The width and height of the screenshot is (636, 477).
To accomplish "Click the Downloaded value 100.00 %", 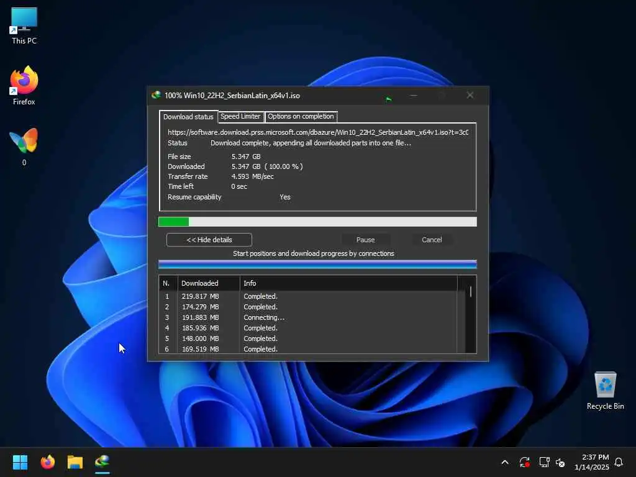I will 267,166.
